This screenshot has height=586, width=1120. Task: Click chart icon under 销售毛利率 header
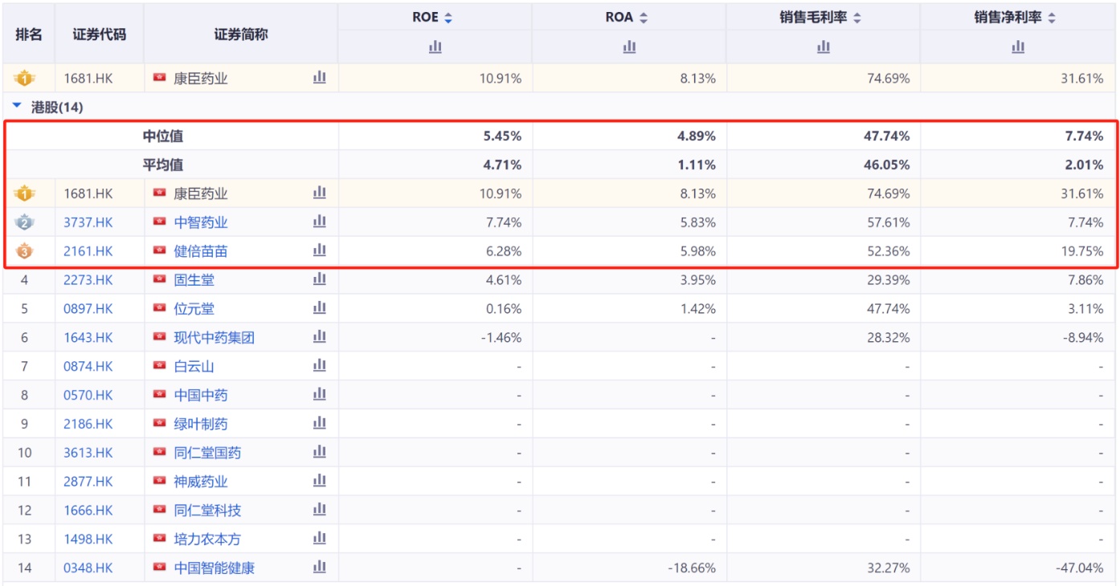(824, 47)
